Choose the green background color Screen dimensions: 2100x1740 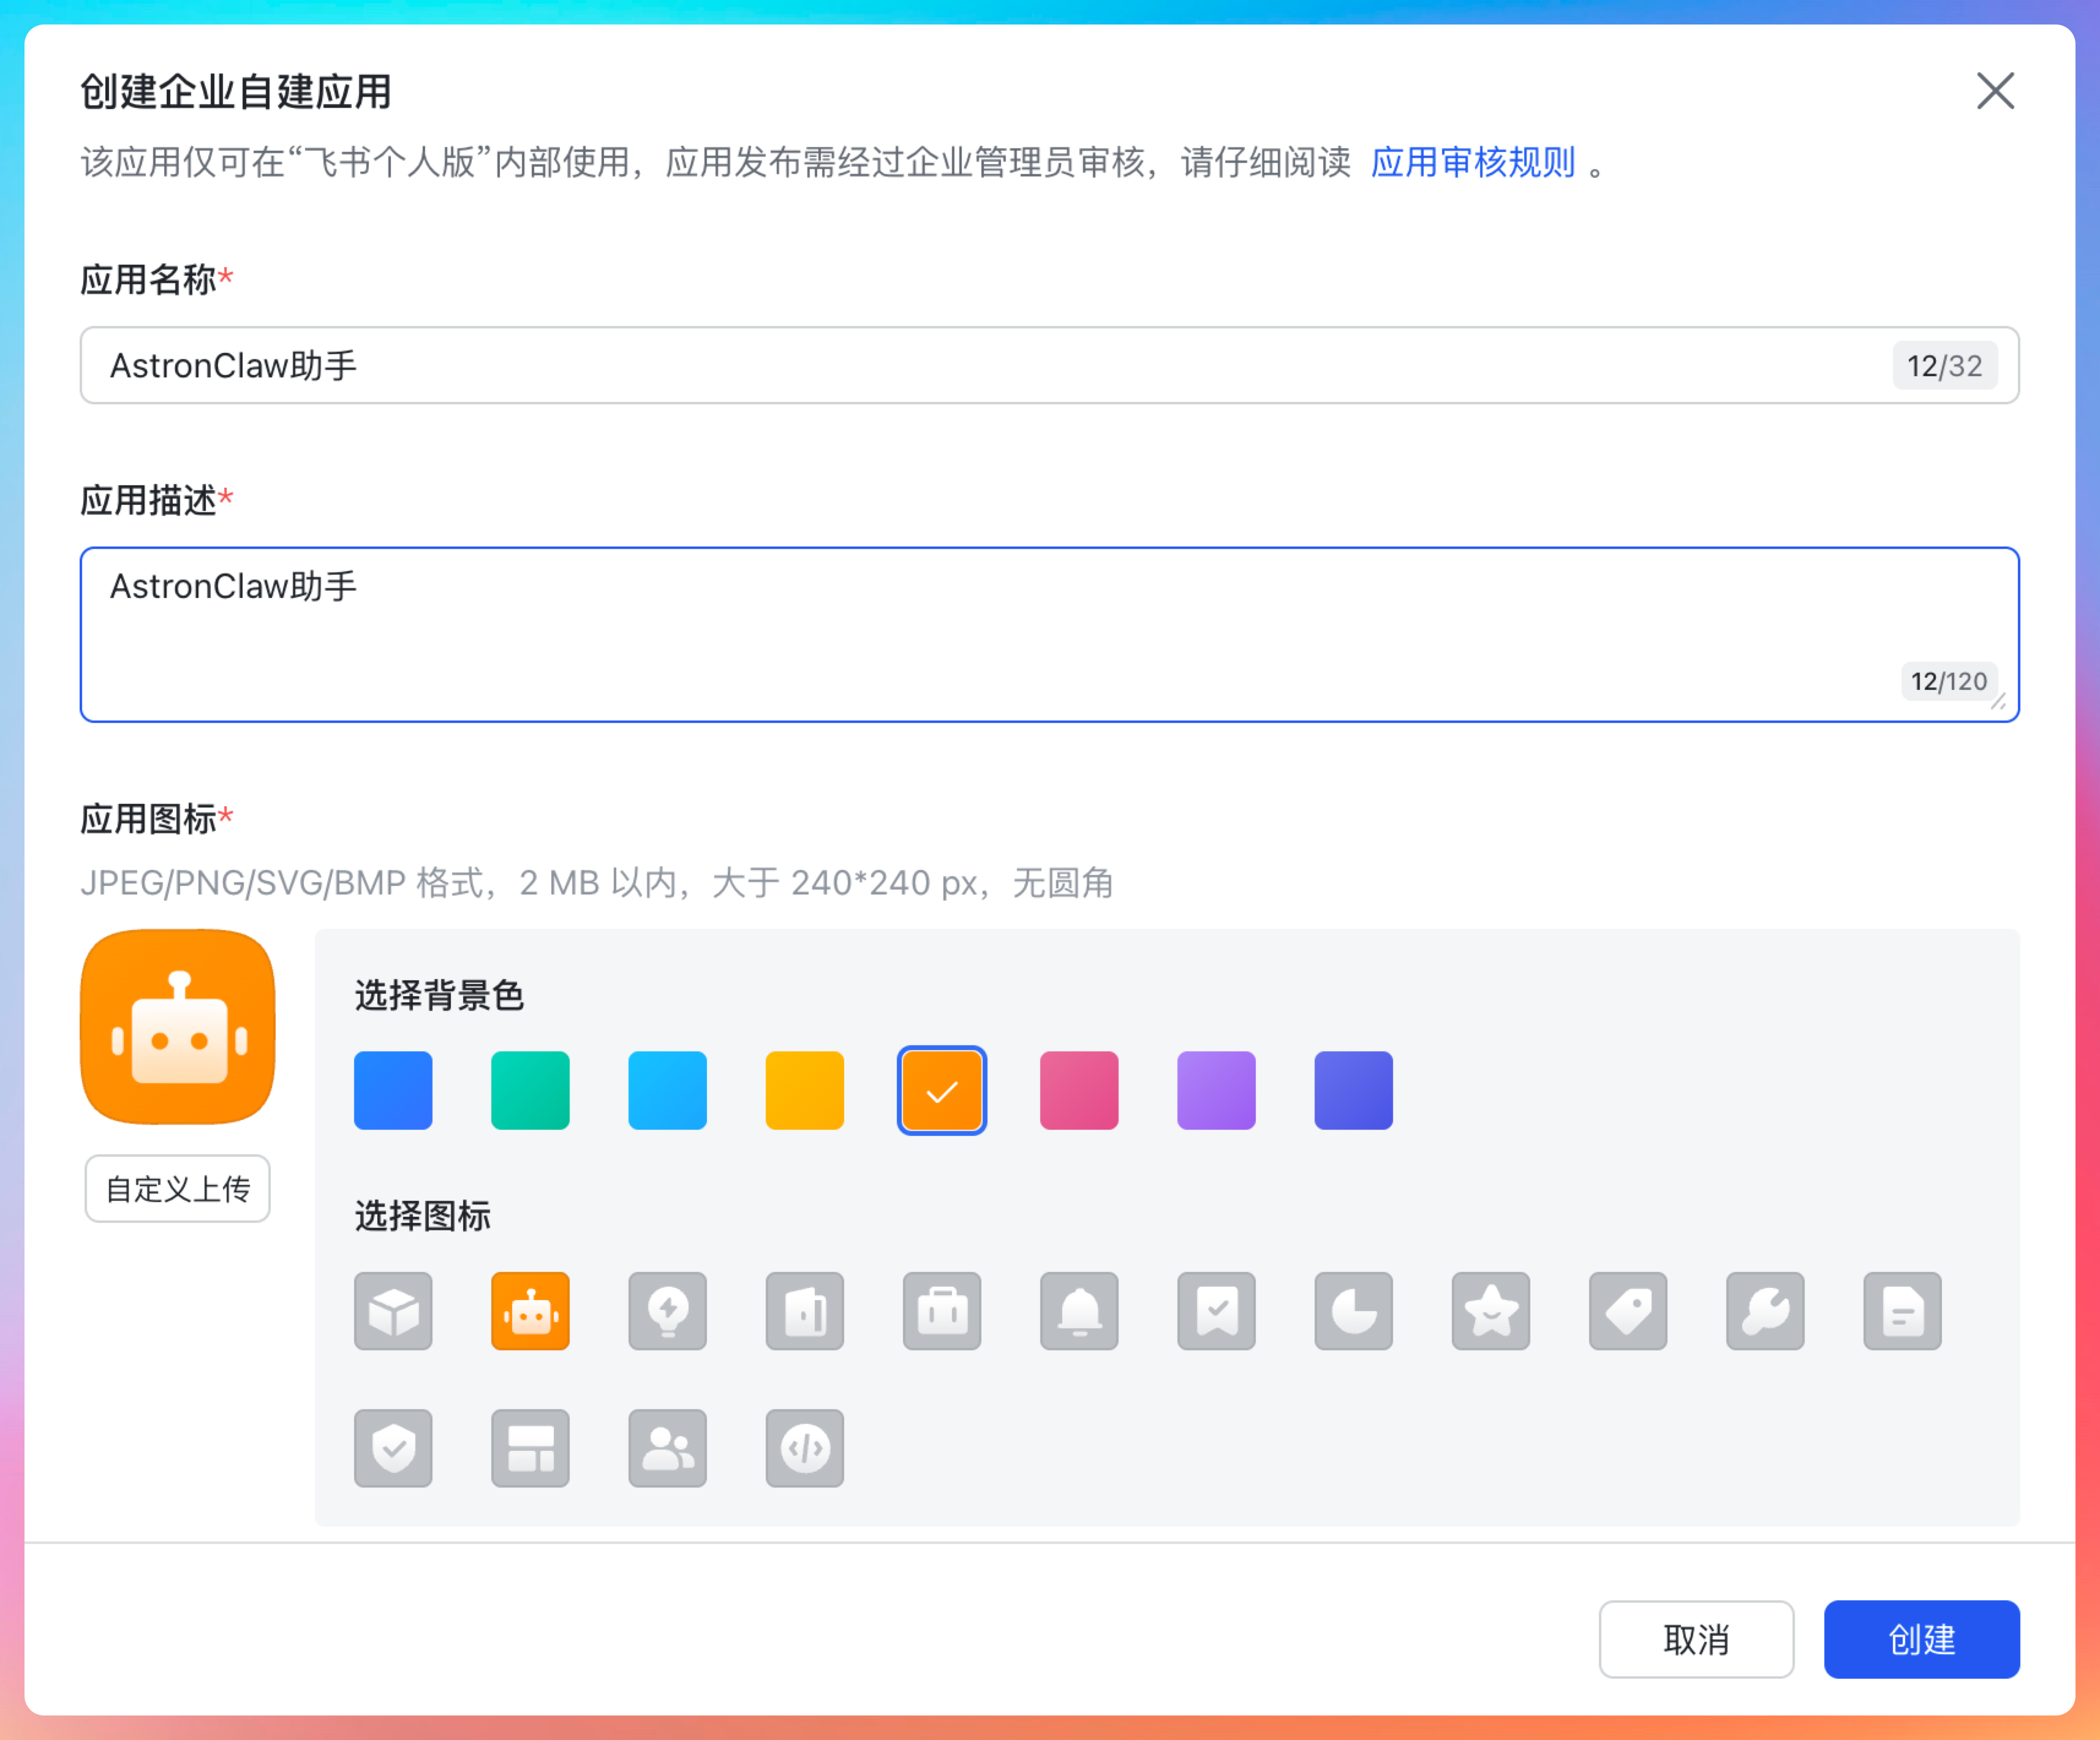click(530, 1090)
